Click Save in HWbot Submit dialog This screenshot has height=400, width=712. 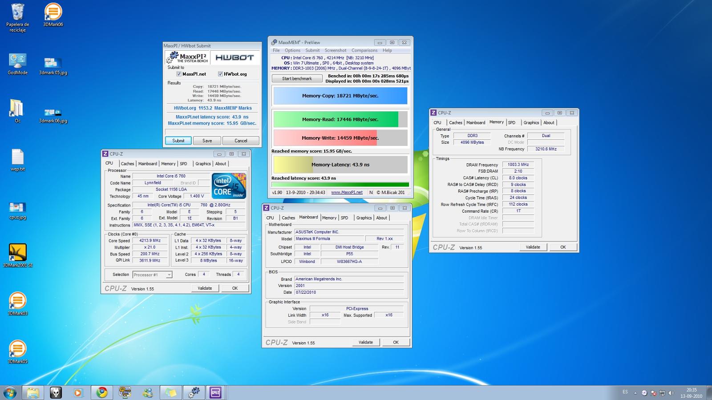click(x=207, y=141)
